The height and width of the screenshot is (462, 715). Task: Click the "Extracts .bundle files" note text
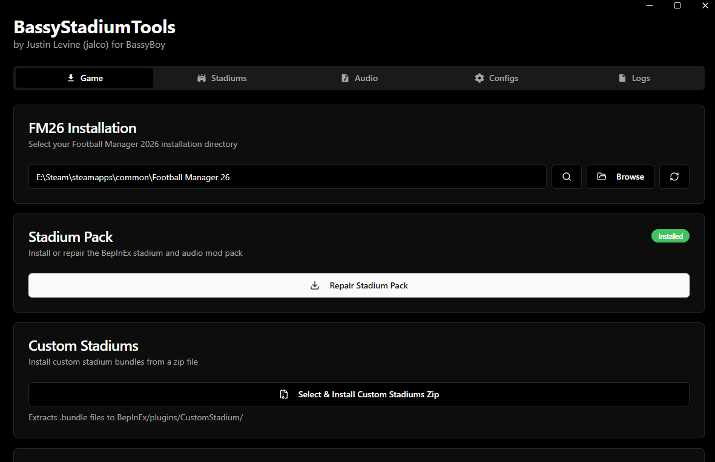136,417
